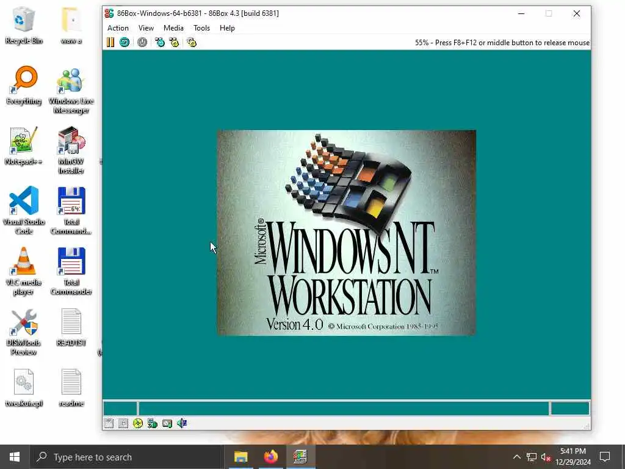Viewport: 625px width, 469px height.
Task: Select the Everything search desktop icon
Action: point(24,85)
